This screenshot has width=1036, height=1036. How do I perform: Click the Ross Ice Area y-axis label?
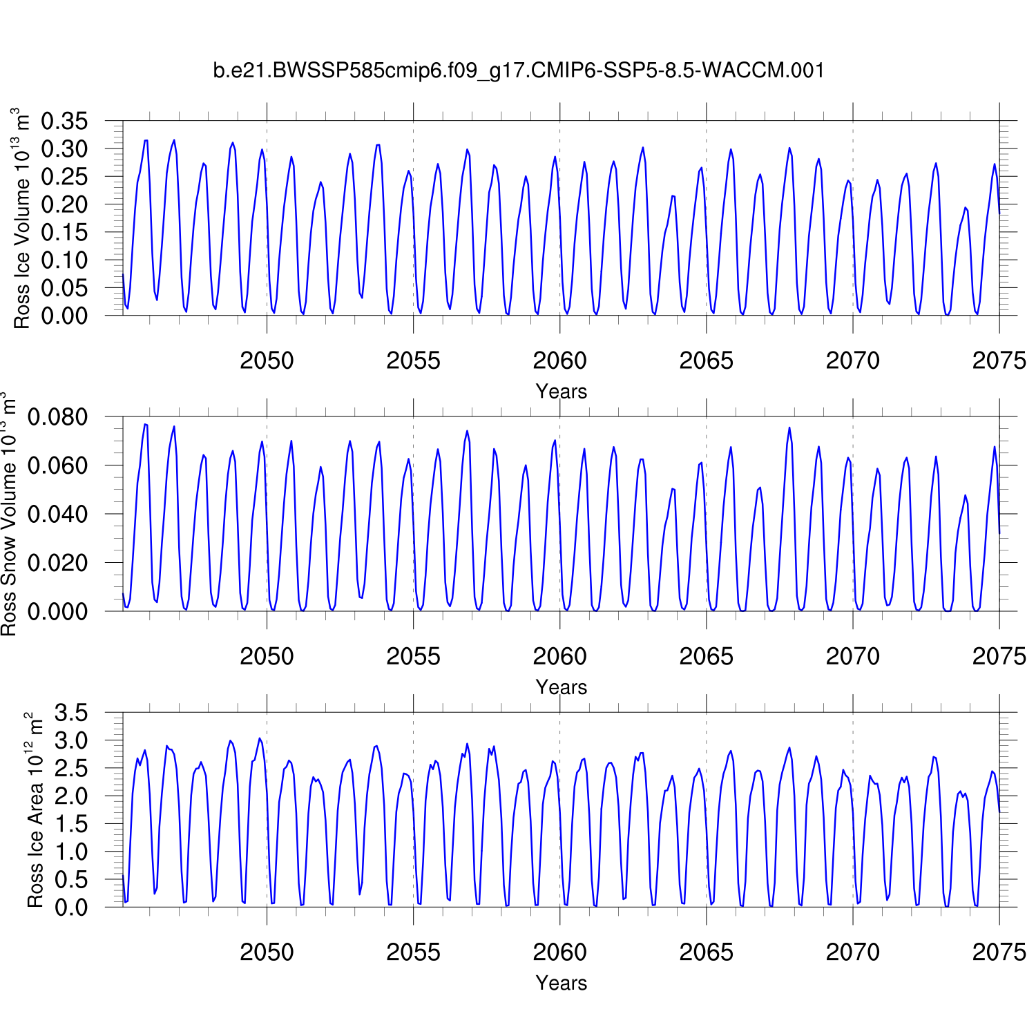tap(35, 809)
